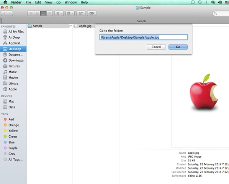Click the Messages status icon in menu bar

coord(193,2)
